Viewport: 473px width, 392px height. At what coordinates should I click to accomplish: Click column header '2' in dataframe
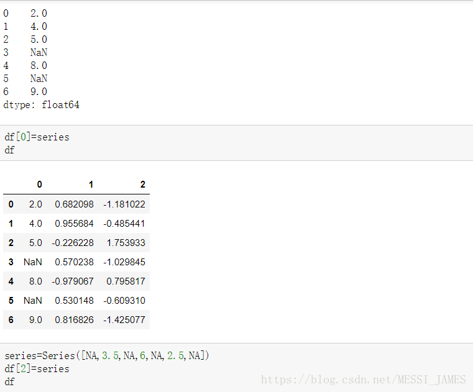click(x=143, y=185)
